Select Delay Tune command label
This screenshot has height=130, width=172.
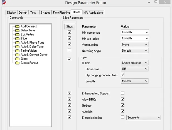(x=28, y=30)
